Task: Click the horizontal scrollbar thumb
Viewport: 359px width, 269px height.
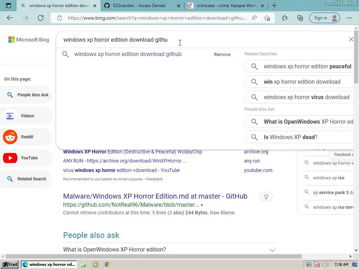Action: point(154,256)
